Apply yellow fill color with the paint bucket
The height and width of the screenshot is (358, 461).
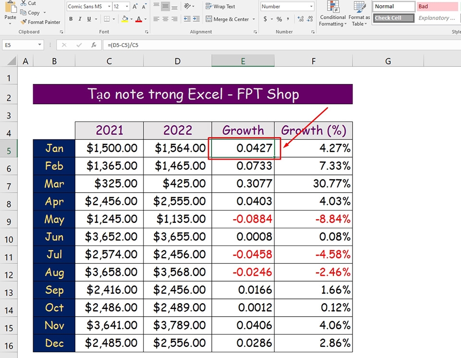125,19
